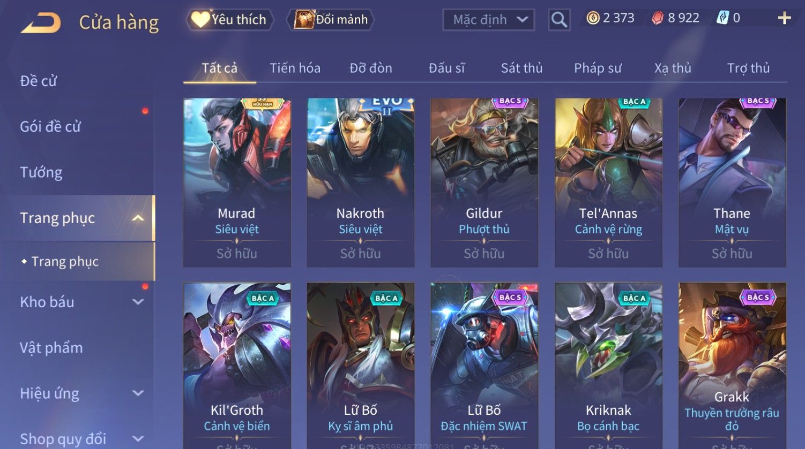
Task: Tap the gold coin balance icon
Action: [592, 19]
